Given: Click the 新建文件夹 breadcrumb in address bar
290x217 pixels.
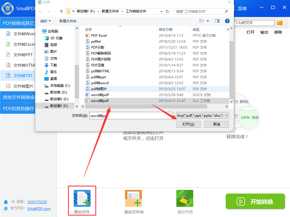Looking at the screenshot, I should (110, 12).
